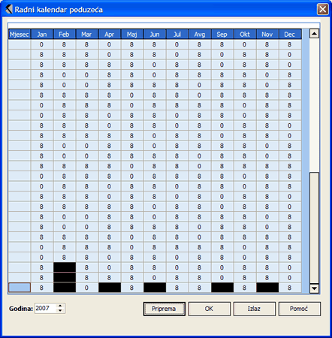Close the Radni kalendar poduzeća window
Viewport: 332px width, 338px height.
click(323, 10)
